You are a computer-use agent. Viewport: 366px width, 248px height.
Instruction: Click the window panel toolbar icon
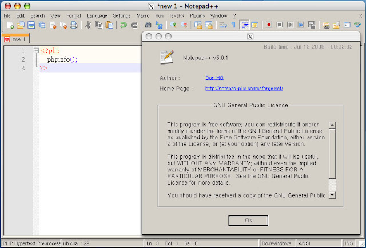[347, 25]
